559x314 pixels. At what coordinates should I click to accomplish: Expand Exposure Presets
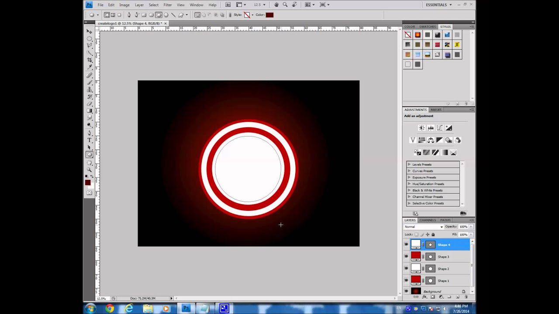point(409,177)
